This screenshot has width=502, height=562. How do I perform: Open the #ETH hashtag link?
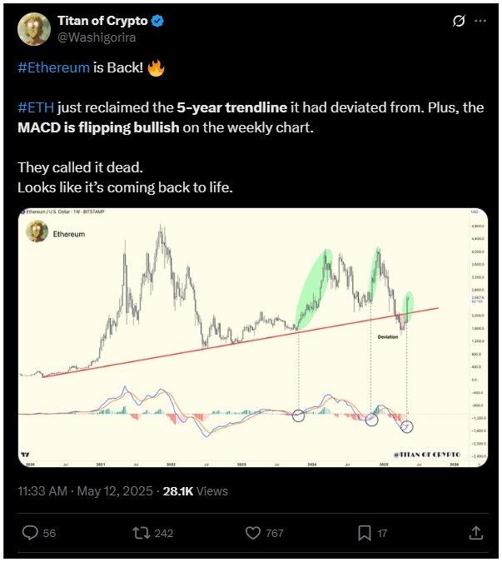pyautogui.click(x=36, y=107)
